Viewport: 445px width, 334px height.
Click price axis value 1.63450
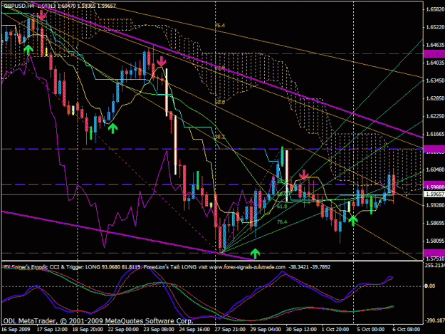(x=435, y=80)
